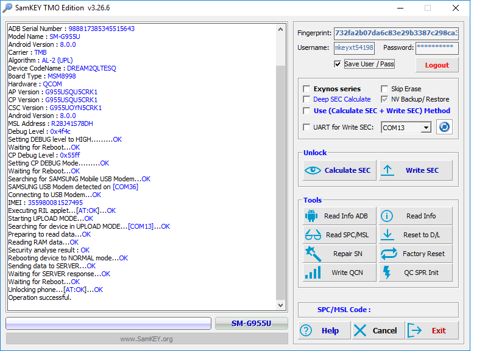
Task: Click the ADB serial number 988817385345515643
Action: coord(102,29)
